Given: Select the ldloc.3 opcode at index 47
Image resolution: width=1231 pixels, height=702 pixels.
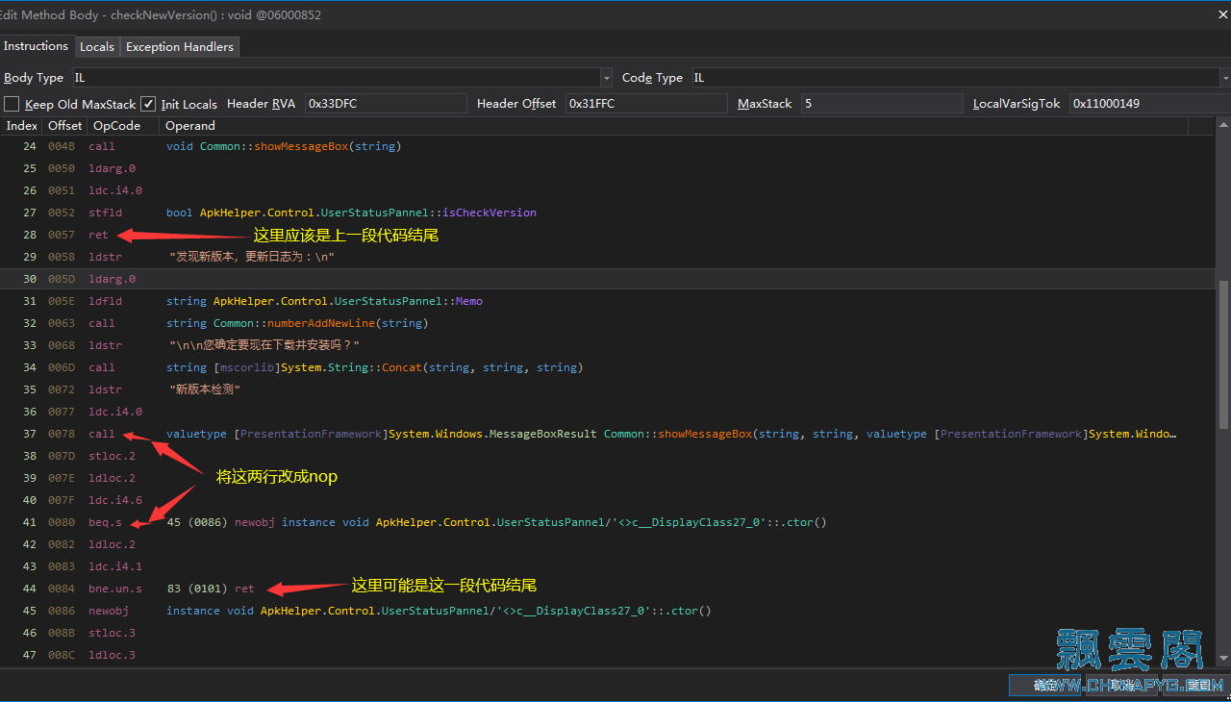Looking at the screenshot, I should click(x=112, y=655).
